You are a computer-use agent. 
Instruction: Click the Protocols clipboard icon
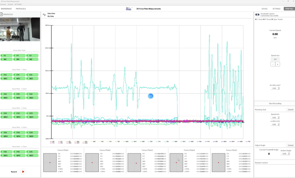point(2,14)
